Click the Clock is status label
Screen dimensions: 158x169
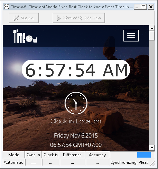point(51,155)
